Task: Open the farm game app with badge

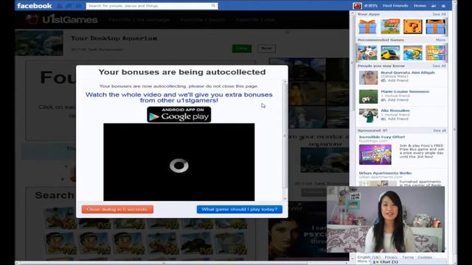Action: (x=390, y=26)
